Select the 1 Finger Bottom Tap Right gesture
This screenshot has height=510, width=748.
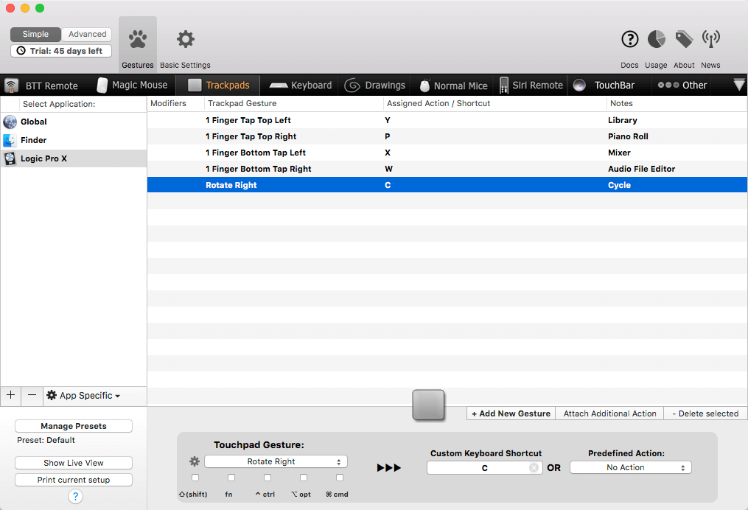pos(447,169)
